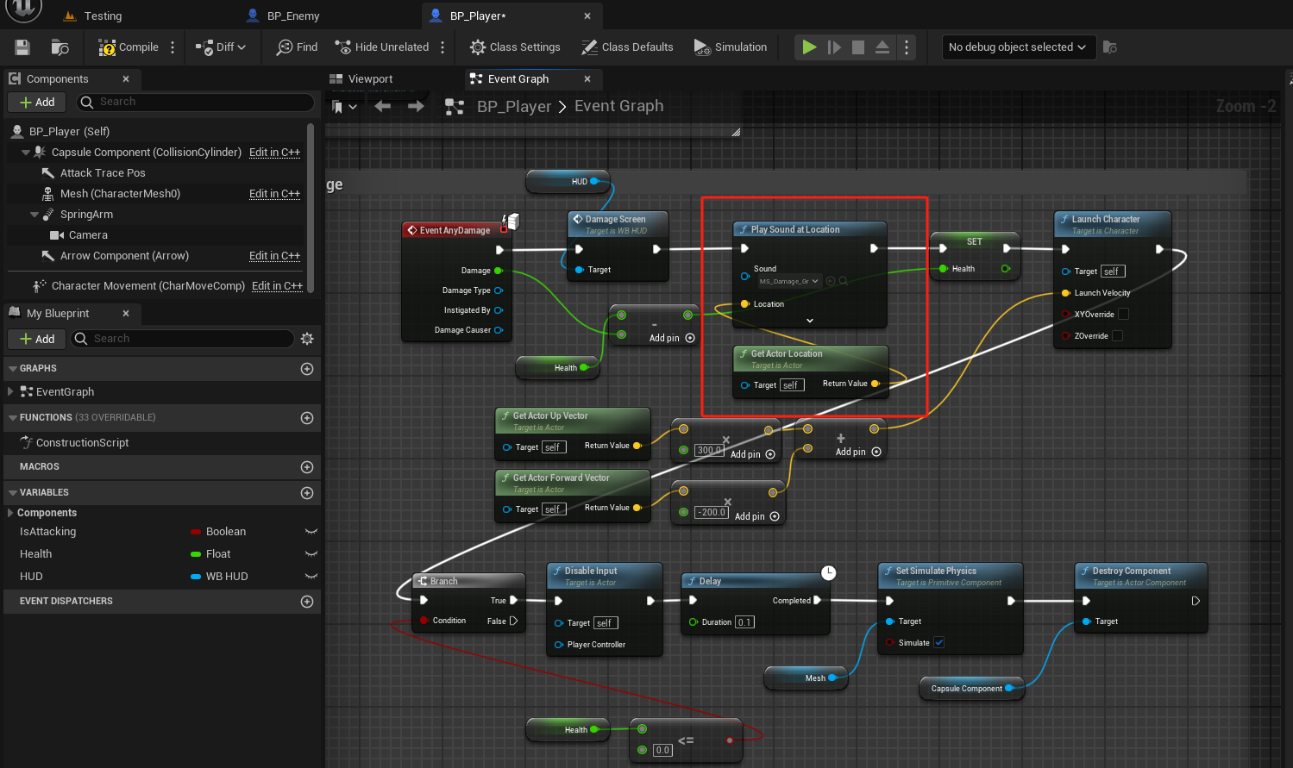Click the Find toolbar button
1293x768 pixels.
point(297,47)
